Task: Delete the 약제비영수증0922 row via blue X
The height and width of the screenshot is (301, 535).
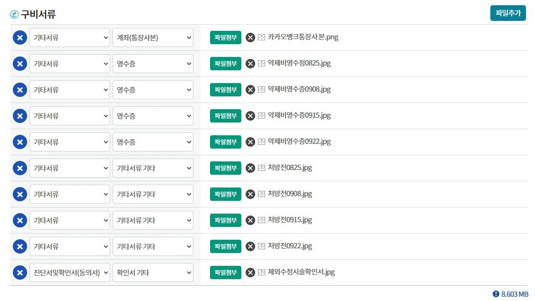Action: coord(19,141)
